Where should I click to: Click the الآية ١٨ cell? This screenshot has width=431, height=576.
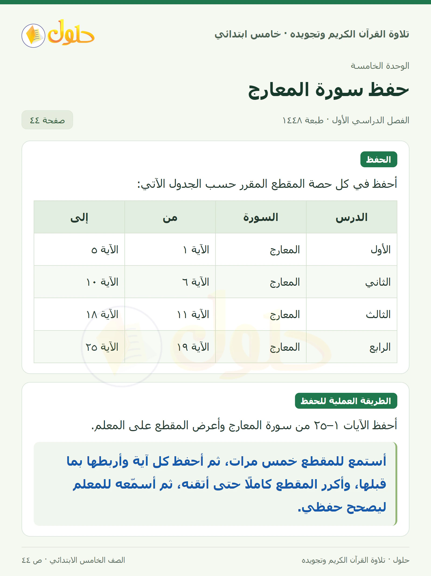(79, 314)
